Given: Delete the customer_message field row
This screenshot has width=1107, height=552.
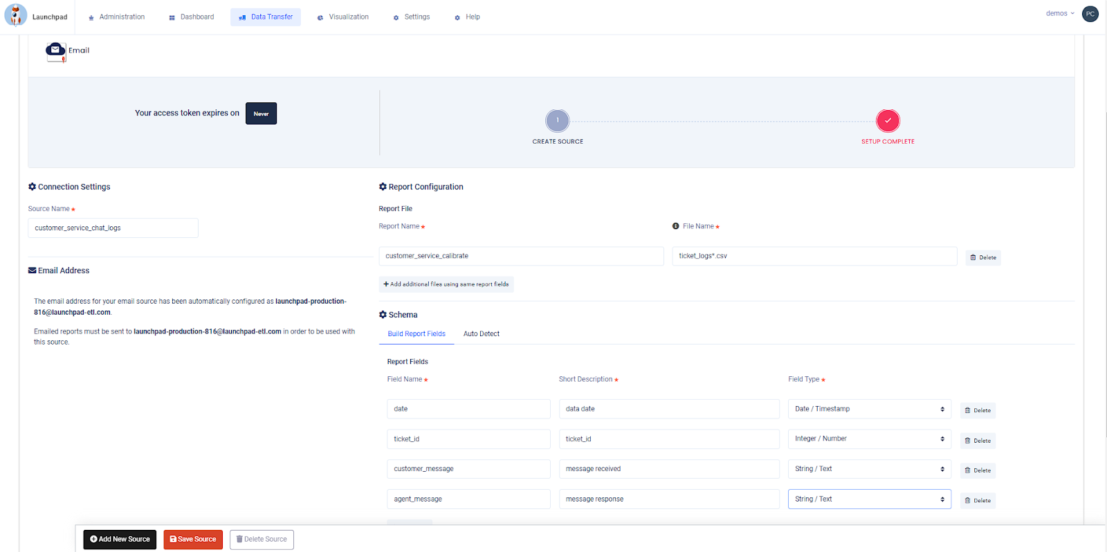Looking at the screenshot, I should (978, 470).
